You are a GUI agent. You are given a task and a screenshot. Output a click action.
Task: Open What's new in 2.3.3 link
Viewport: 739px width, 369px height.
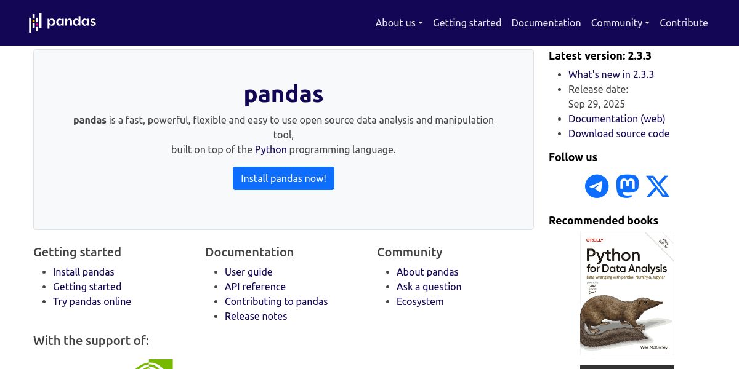coord(611,74)
